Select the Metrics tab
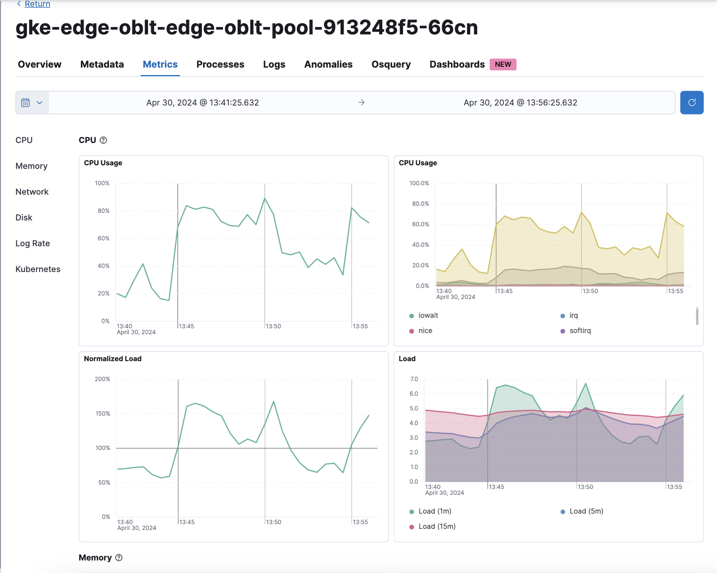Image resolution: width=717 pixels, height=573 pixels. [x=160, y=64]
